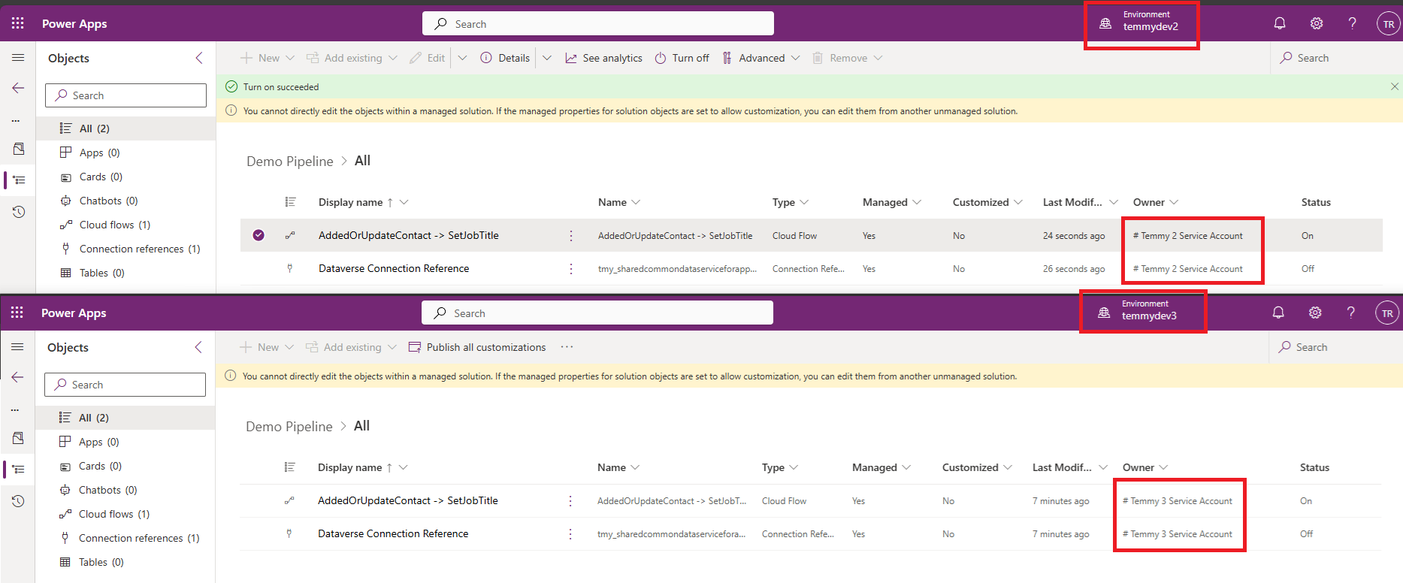Click back arrow in temmydev3 left rail

coord(17,377)
